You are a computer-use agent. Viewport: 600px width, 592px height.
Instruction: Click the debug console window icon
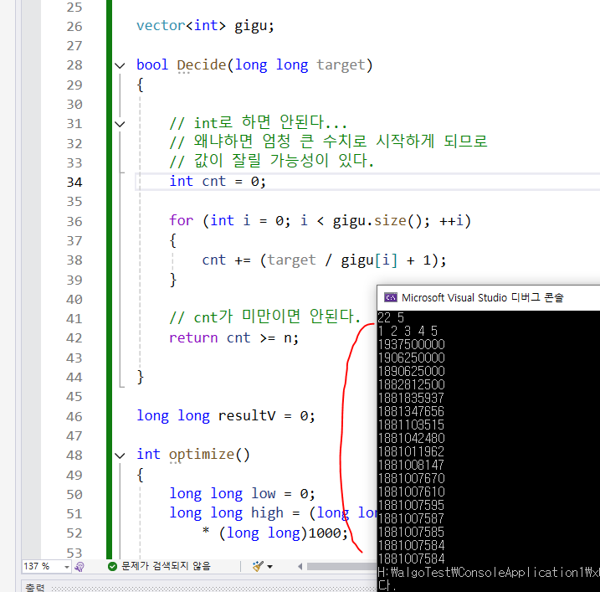click(x=390, y=297)
